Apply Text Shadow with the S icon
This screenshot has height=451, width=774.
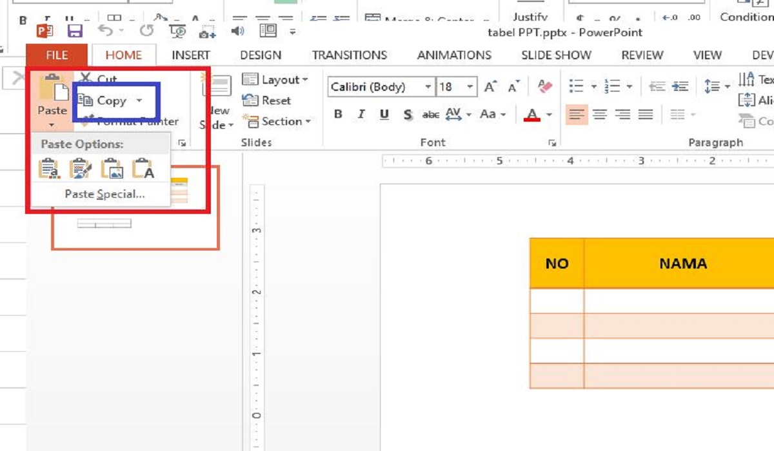point(408,115)
